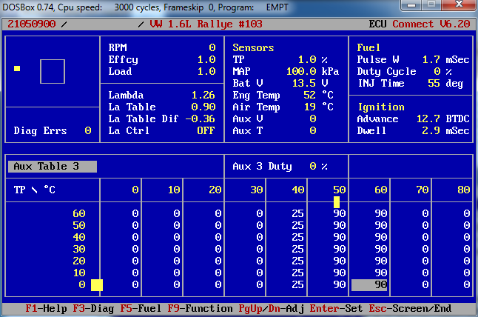Screen dimensions: 478x317
Task: Toggle the La Ctrl OFF value
Action: coord(206,130)
